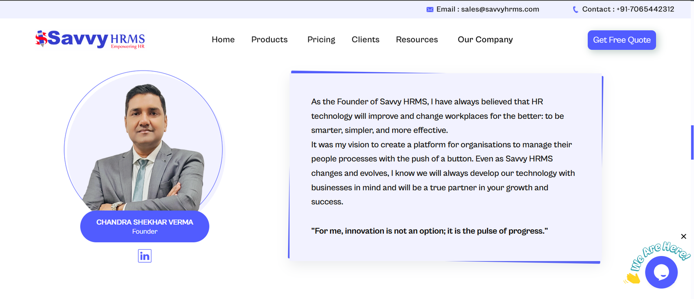The height and width of the screenshot is (299, 694).
Task: Open the Pricing page
Action: 321,39
